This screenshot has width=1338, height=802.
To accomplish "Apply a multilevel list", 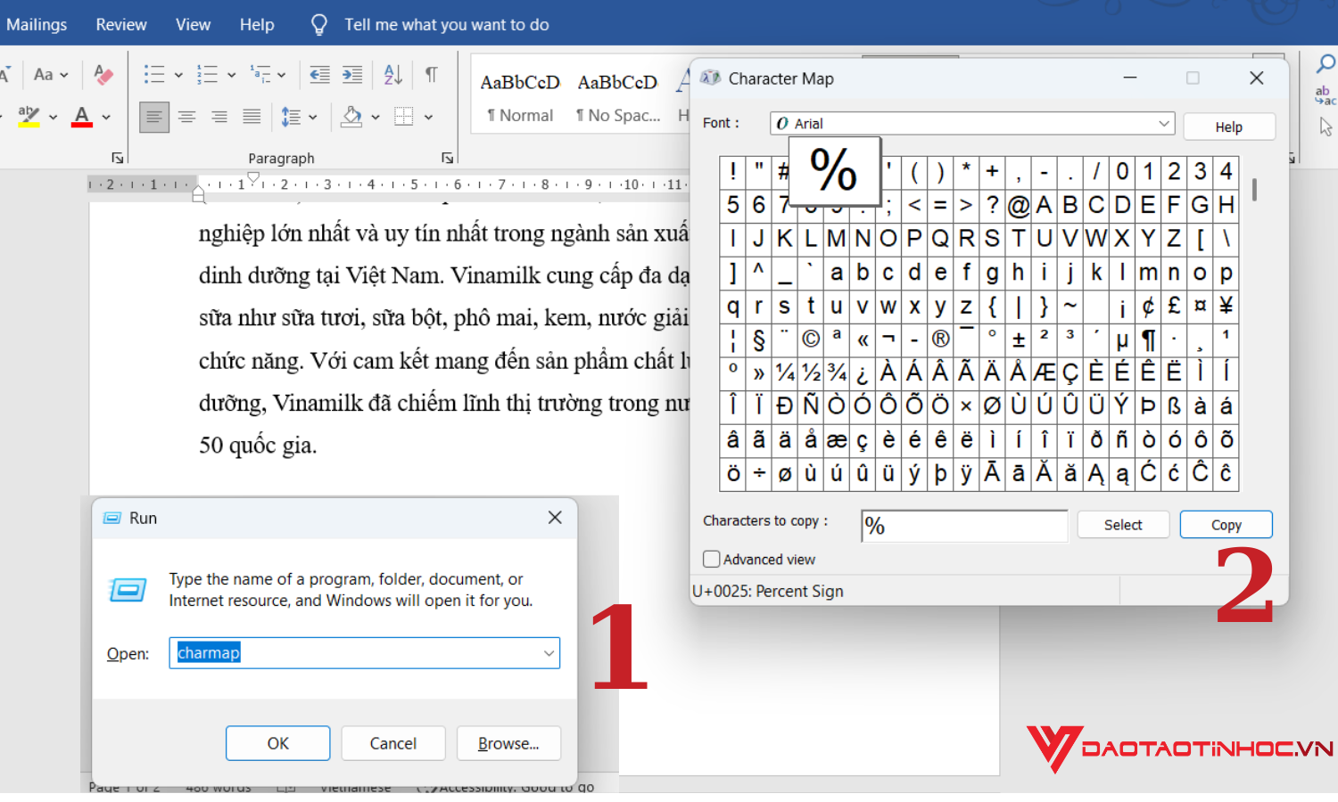I will (260, 75).
